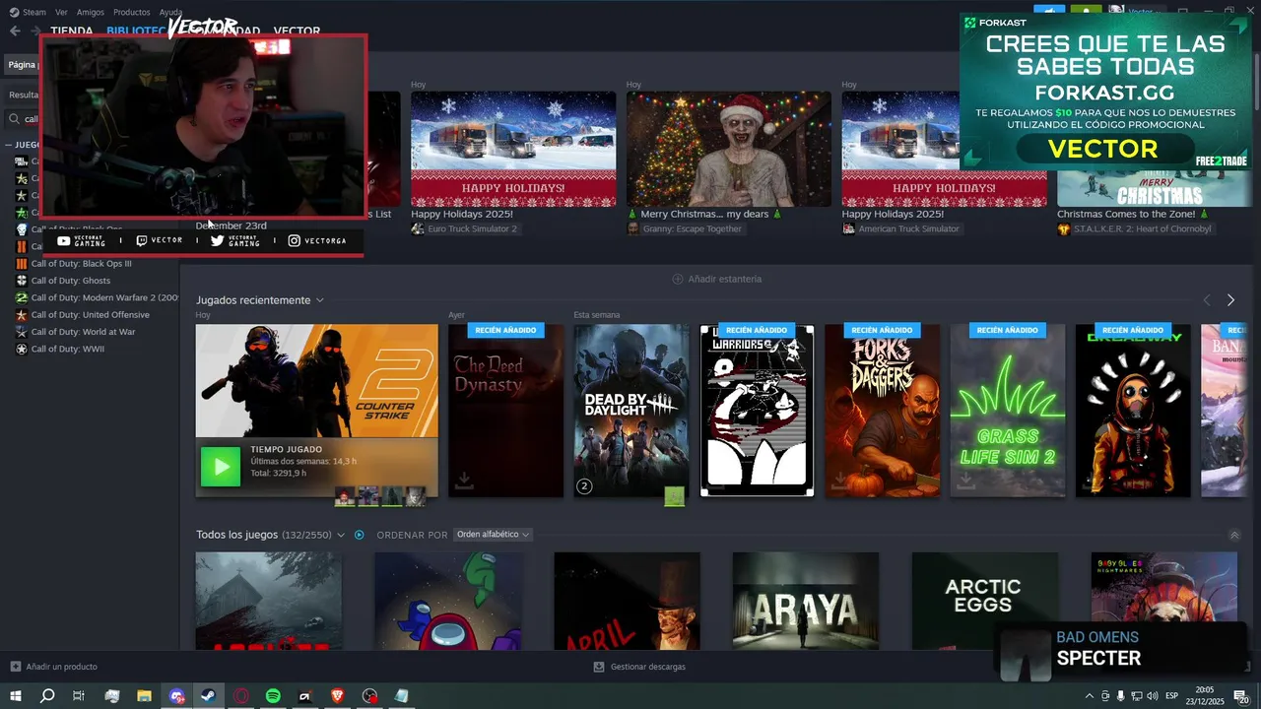
Task: Select Call of Duty: United Offensive in sidebar
Action: point(90,315)
